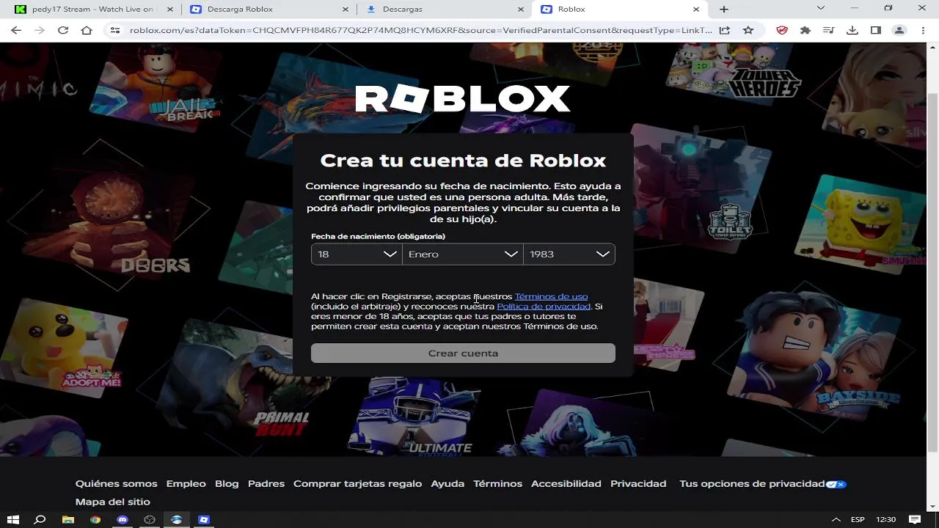Open the Empleo footer link

(x=186, y=483)
